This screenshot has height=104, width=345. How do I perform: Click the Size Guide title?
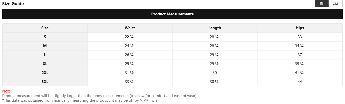pyautogui.click(x=13, y=4)
